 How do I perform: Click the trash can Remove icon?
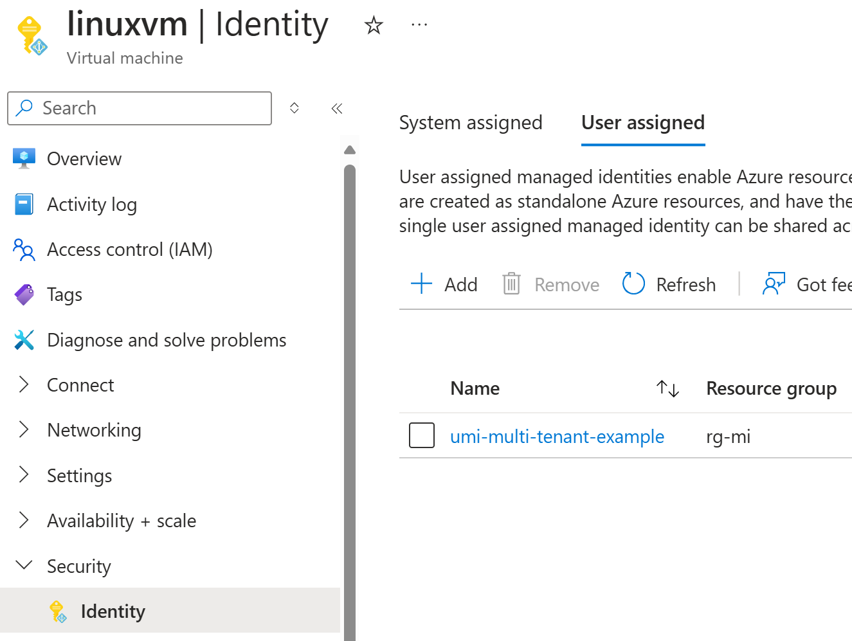coord(511,284)
